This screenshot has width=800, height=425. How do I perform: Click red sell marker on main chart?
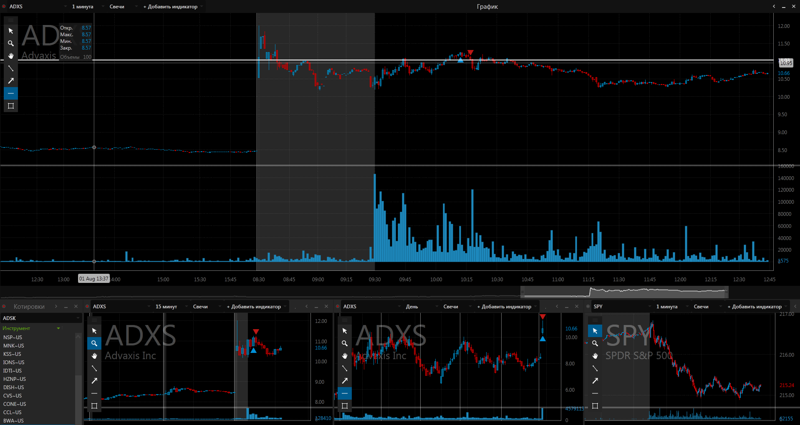(x=470, y=52)
